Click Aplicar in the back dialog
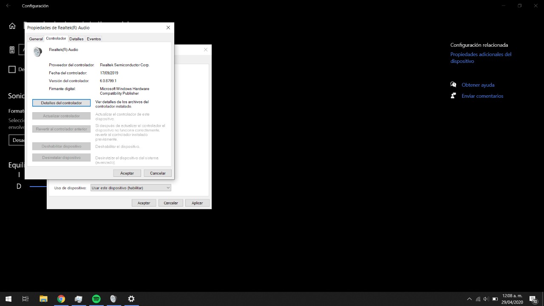The image size is (544, 306). (197, 203)
